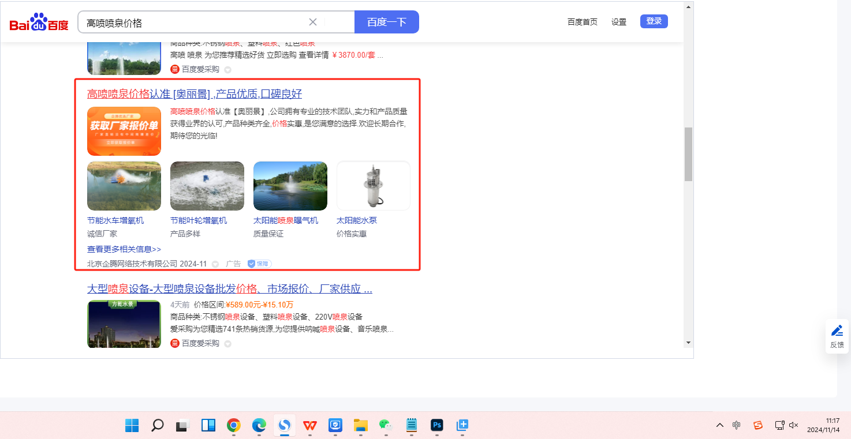Open the 太阳能水泵 link

[357, 220]
